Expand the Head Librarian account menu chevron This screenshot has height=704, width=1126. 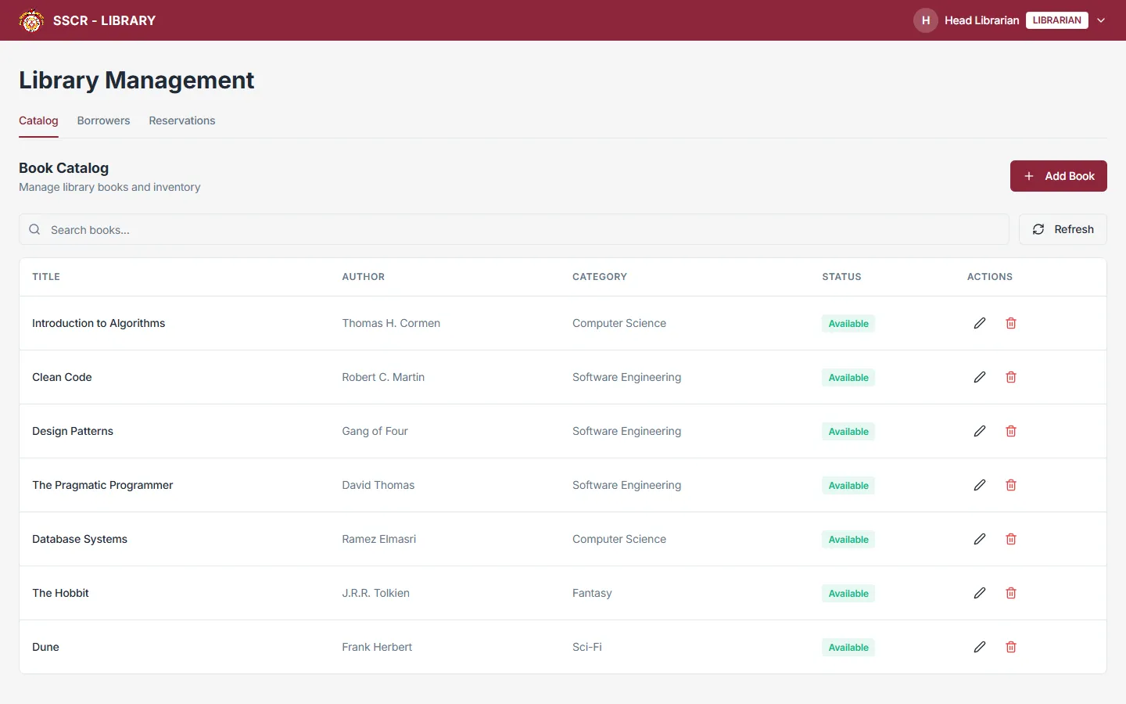point(1101,20)
